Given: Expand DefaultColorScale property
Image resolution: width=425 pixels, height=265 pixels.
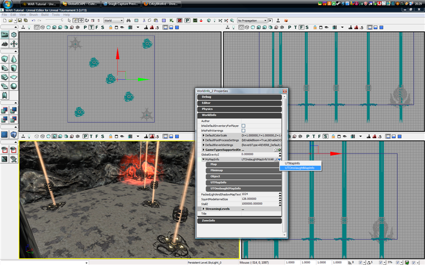Looking at the screenshot, I should pos(203,135).
